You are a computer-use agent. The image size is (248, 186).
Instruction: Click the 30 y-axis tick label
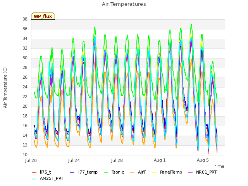tap(25, 58)
